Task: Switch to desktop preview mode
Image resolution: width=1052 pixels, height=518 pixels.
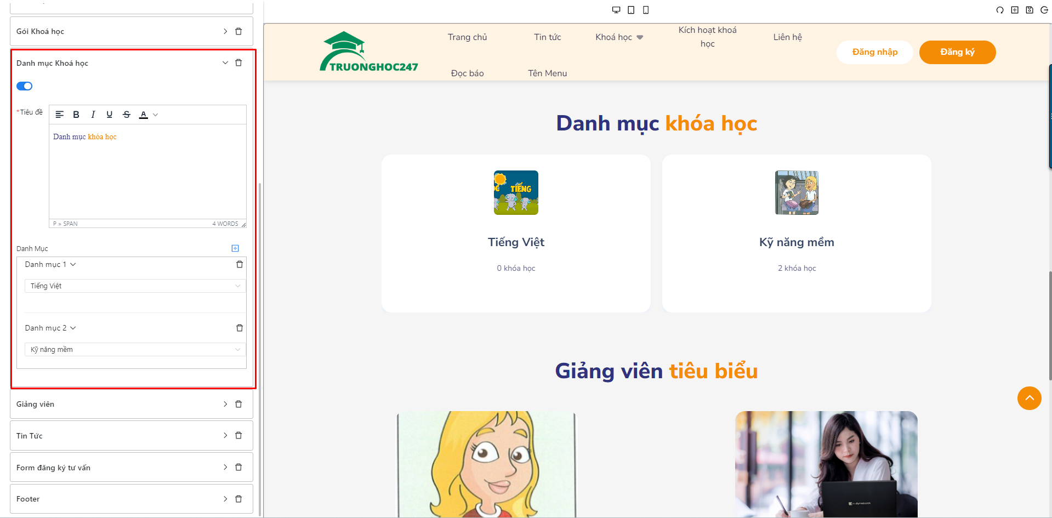Action: pyautogui.click(x=616, y=10)
